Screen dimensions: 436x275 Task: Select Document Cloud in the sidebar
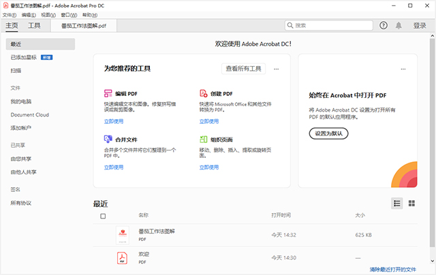coord(30,115)
